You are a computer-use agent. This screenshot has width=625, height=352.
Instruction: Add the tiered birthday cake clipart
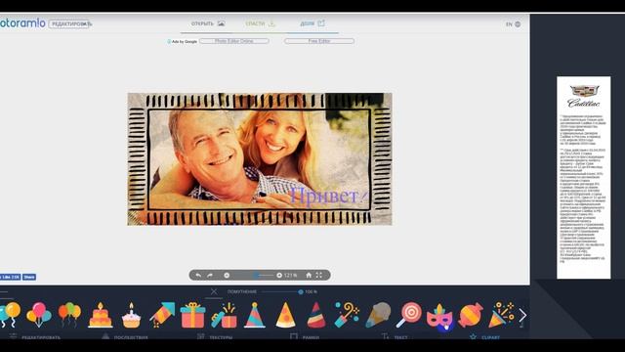(x=100, y=315)
